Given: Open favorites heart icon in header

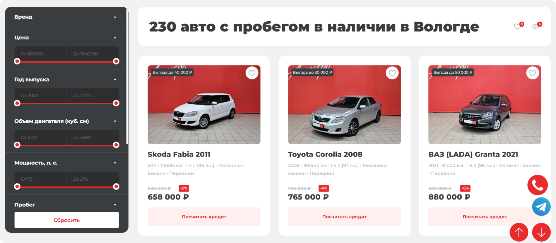Looking at the screenshot, I should pyautogui.click(x=518, y=27).
